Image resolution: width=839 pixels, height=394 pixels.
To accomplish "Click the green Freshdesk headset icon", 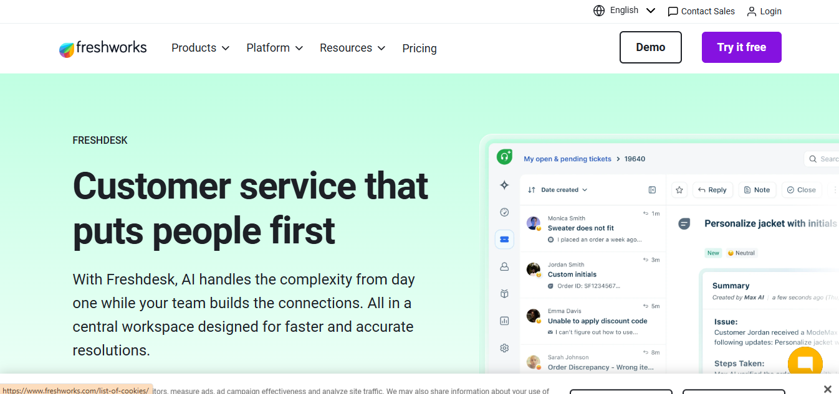I will [504, 157].
